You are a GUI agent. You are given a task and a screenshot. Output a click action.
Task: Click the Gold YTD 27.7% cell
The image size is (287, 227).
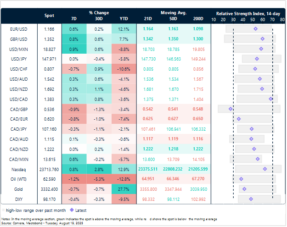[x=124, y=189]
